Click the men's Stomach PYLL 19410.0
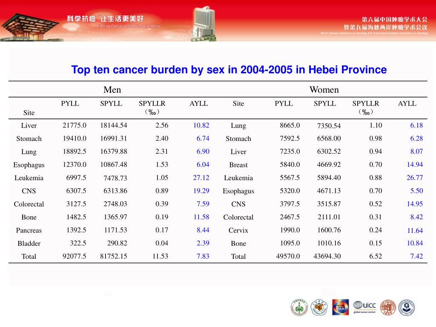 [x=74, y=138]
